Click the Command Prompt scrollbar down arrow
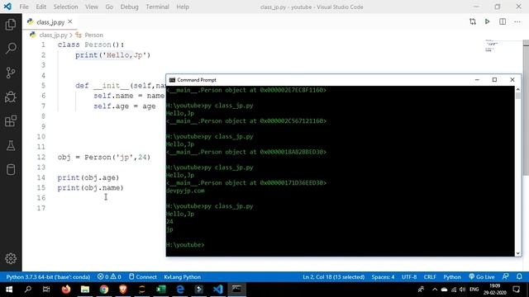529x297 pixels. (518, 253)
